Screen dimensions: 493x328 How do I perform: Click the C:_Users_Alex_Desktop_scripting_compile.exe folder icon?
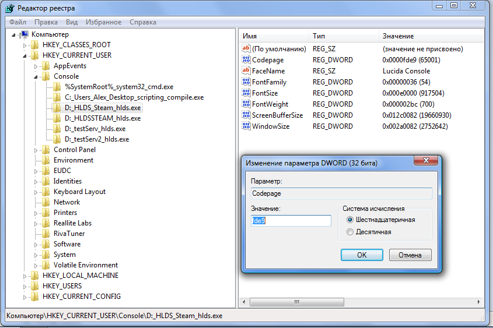coord(57,97)
